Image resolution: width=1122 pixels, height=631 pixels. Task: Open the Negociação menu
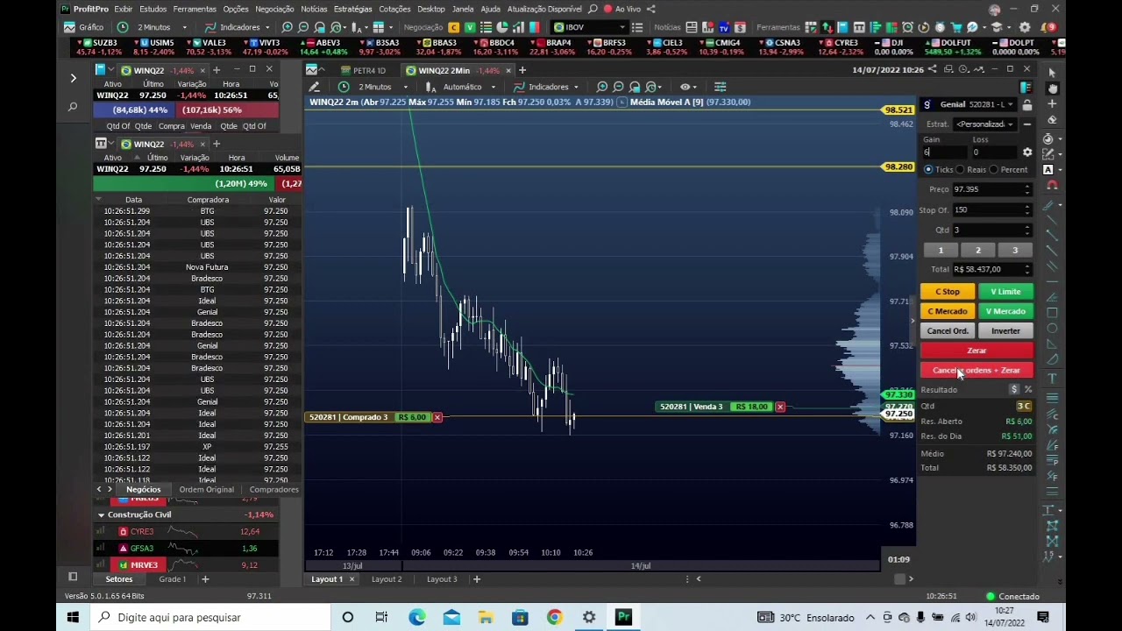coord(274,9)
